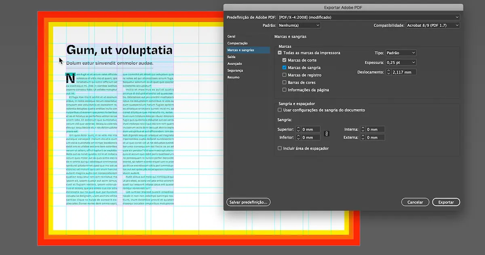
Task: Uncheck Marcas de corte
Action: (x=284, y=60)
